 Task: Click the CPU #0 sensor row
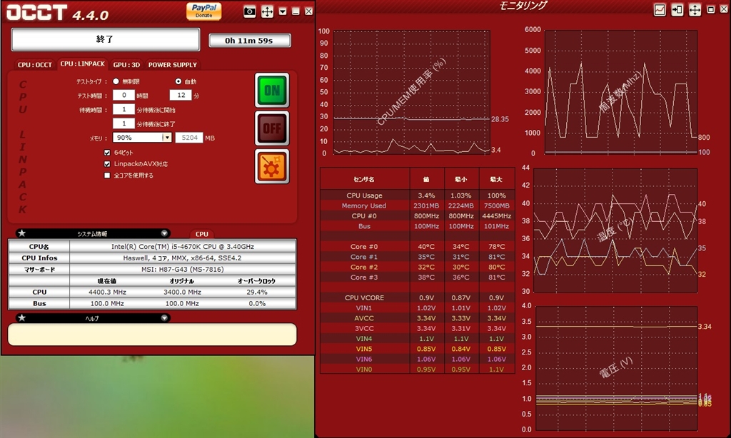point(417,216)
